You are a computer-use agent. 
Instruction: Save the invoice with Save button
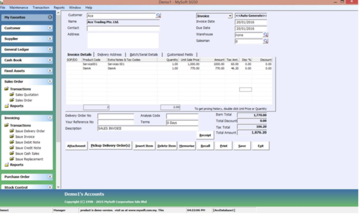coord(242,146)
